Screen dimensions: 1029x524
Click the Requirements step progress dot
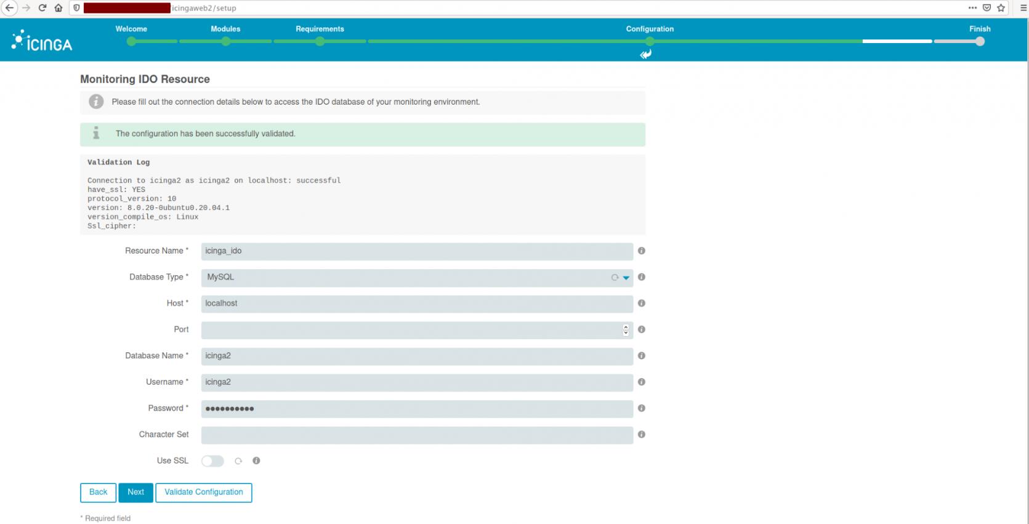[x=320, y=41]
